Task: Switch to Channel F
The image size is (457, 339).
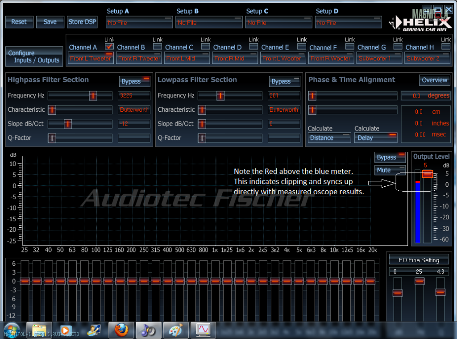Action: pyautogui.click(x=323, y=47)
